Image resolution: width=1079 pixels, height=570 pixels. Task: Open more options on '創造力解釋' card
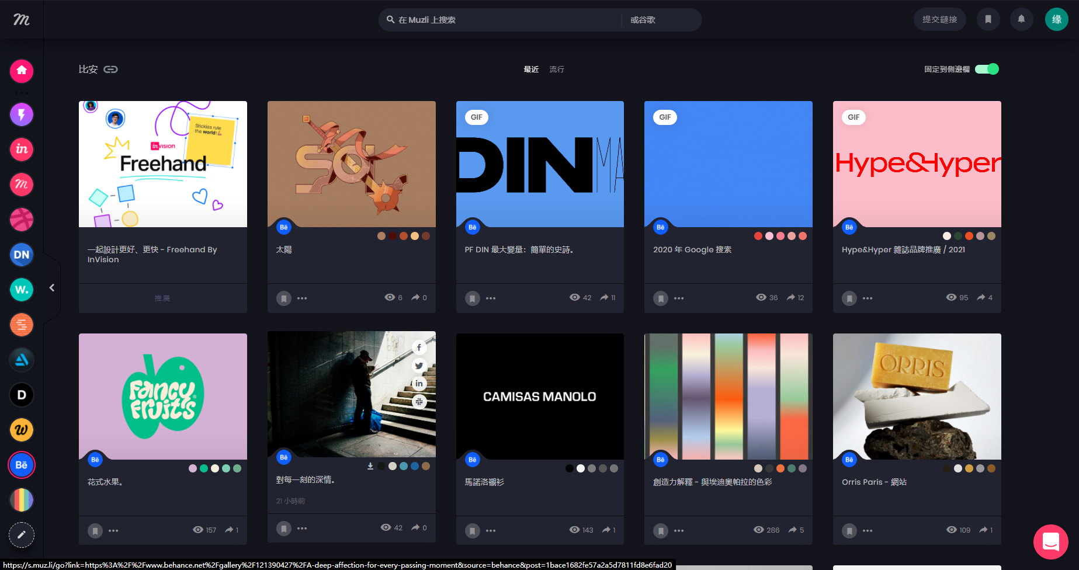point(679,531)
